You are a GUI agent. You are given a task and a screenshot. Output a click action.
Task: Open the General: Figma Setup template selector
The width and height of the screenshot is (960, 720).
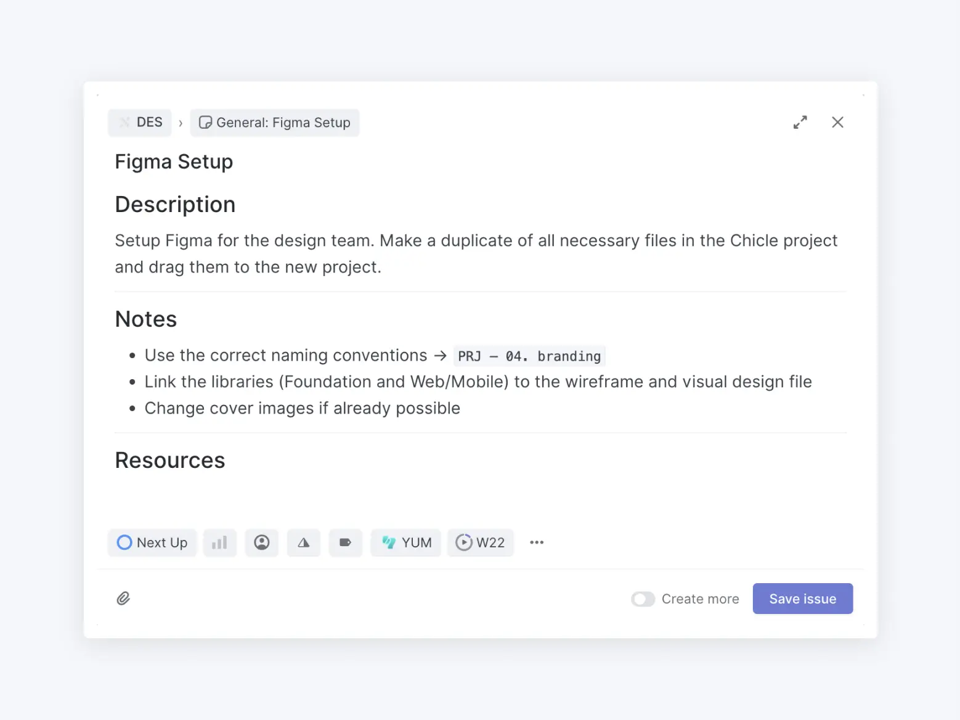(x=274, y=122)
